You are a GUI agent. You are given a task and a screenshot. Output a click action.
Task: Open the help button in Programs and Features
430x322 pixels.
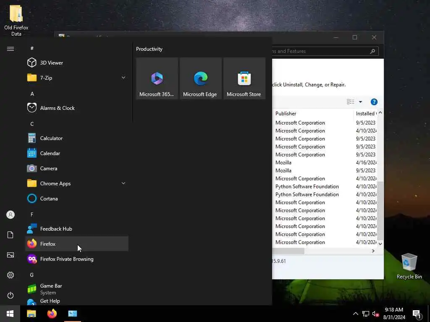coord(374,102)
